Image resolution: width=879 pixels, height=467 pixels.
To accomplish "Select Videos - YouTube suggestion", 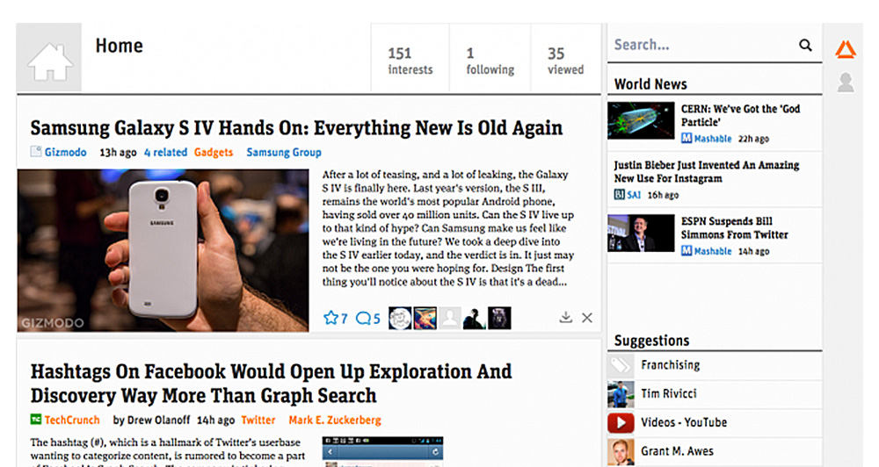I will pos(715,423).
